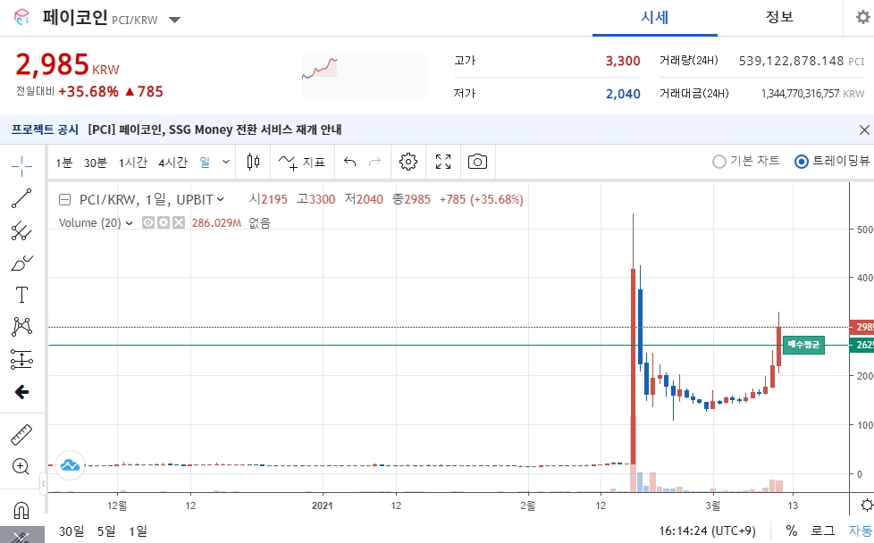Select the ruler measure tool
874x543 pixels.
coord(21,434)
